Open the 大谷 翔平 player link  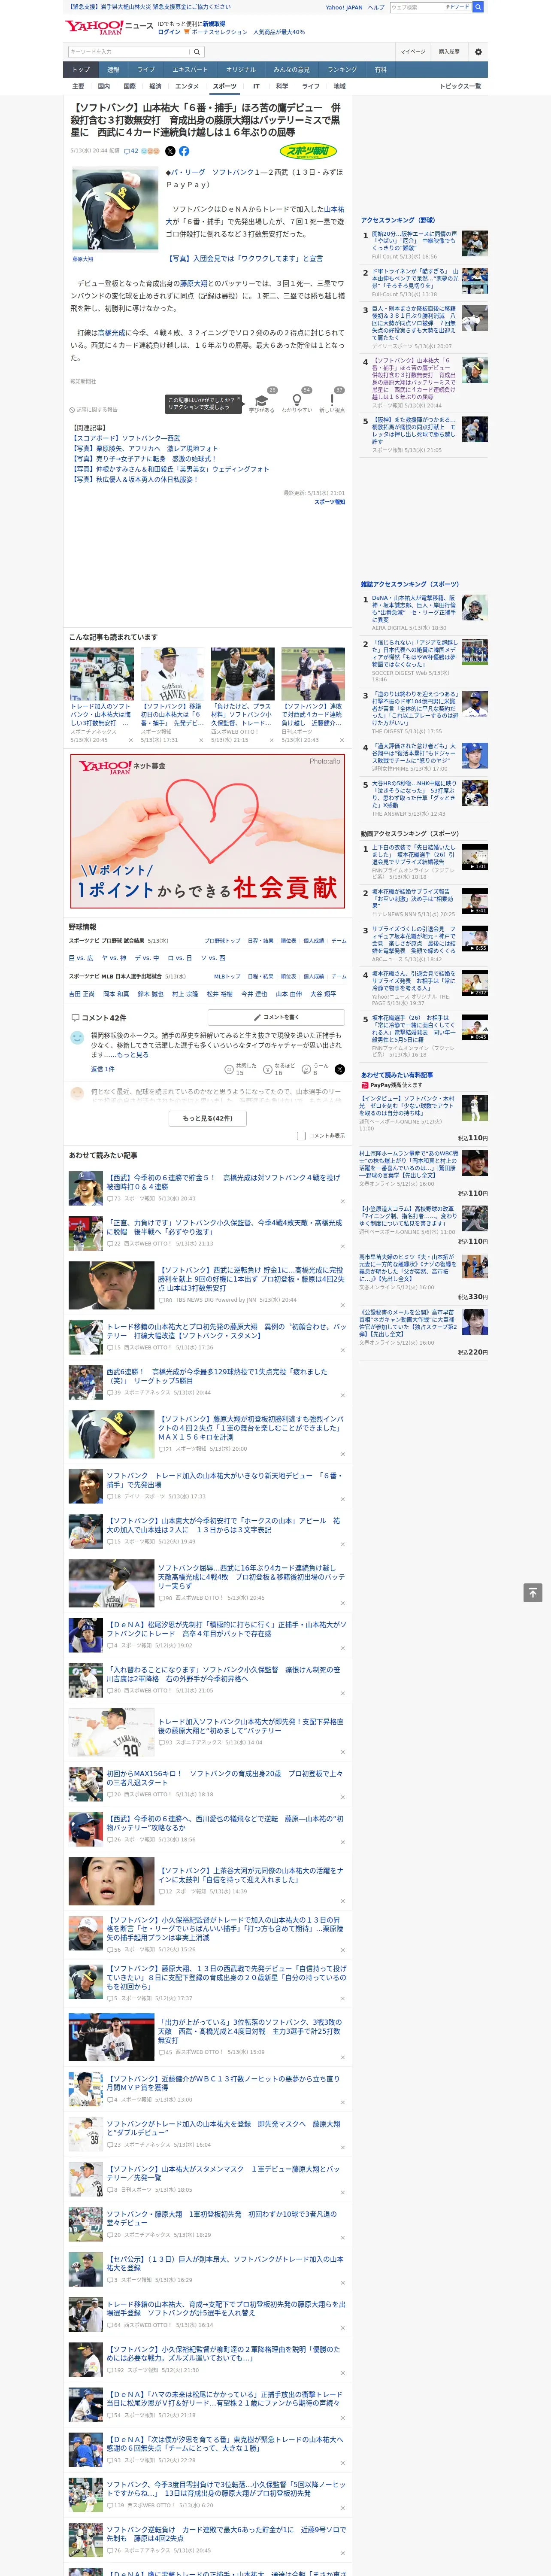(323, 994)
